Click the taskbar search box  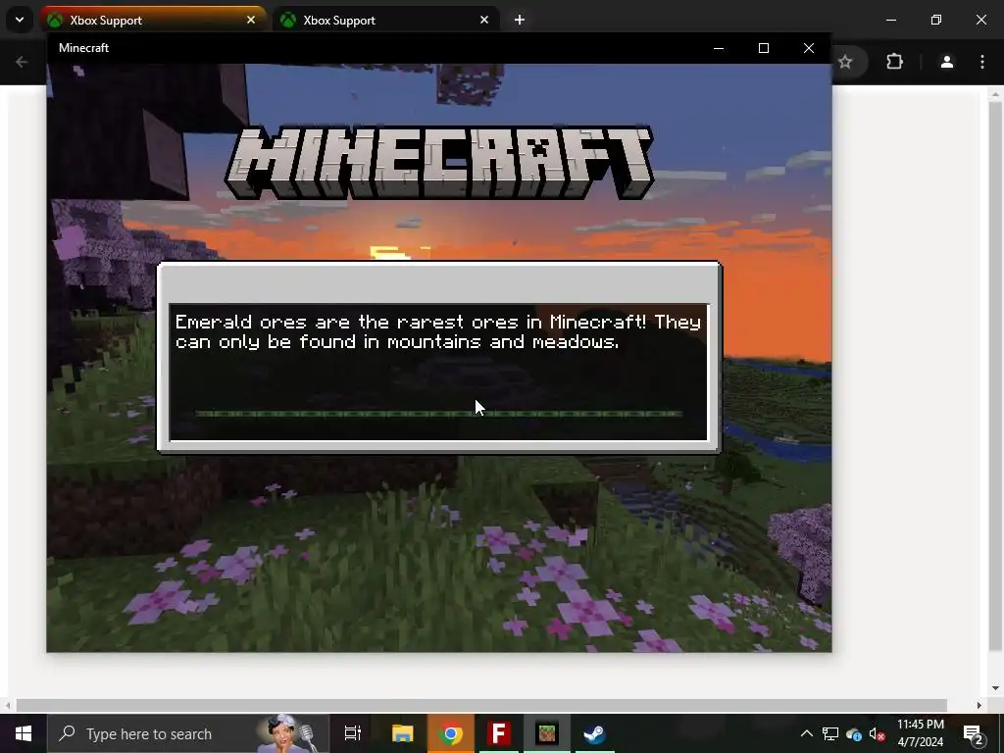coord(187,733)
